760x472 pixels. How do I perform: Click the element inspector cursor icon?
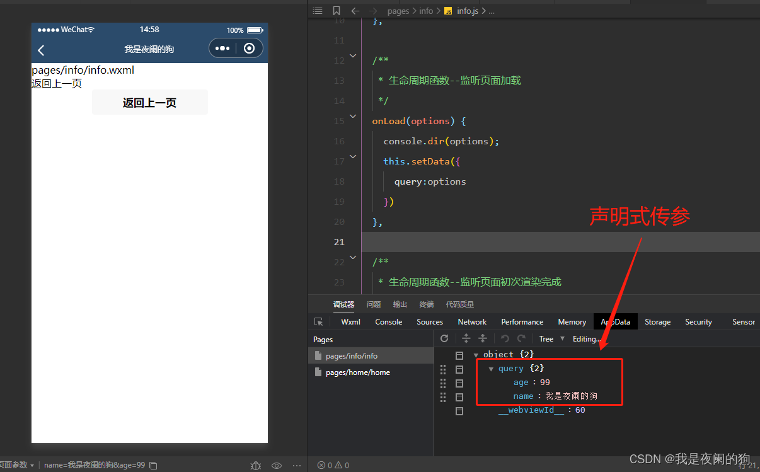click(319, 322)
